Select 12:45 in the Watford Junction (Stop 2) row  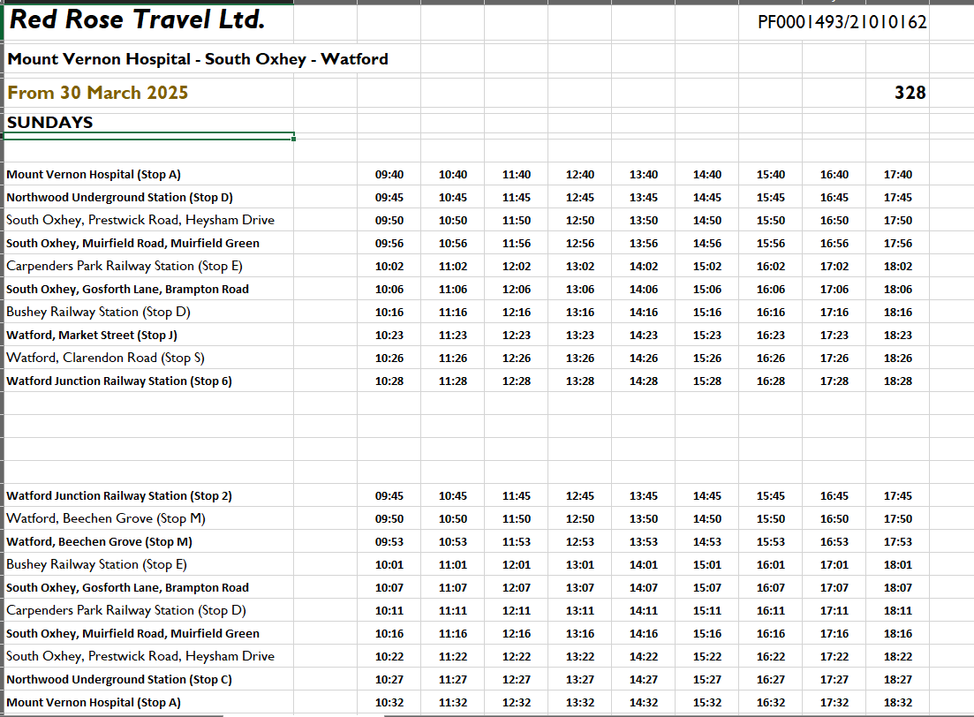(580, 496)
